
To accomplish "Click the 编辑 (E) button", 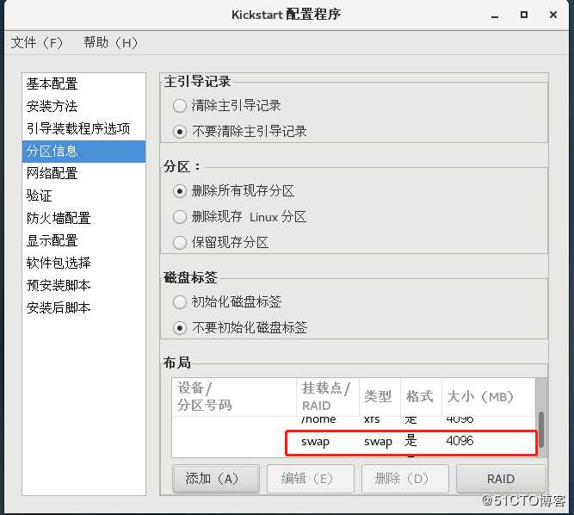I will coord(311,479).
